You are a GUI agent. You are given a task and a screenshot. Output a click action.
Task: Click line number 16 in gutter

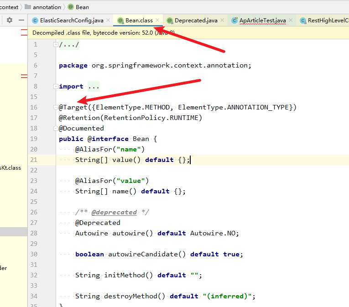34,108
